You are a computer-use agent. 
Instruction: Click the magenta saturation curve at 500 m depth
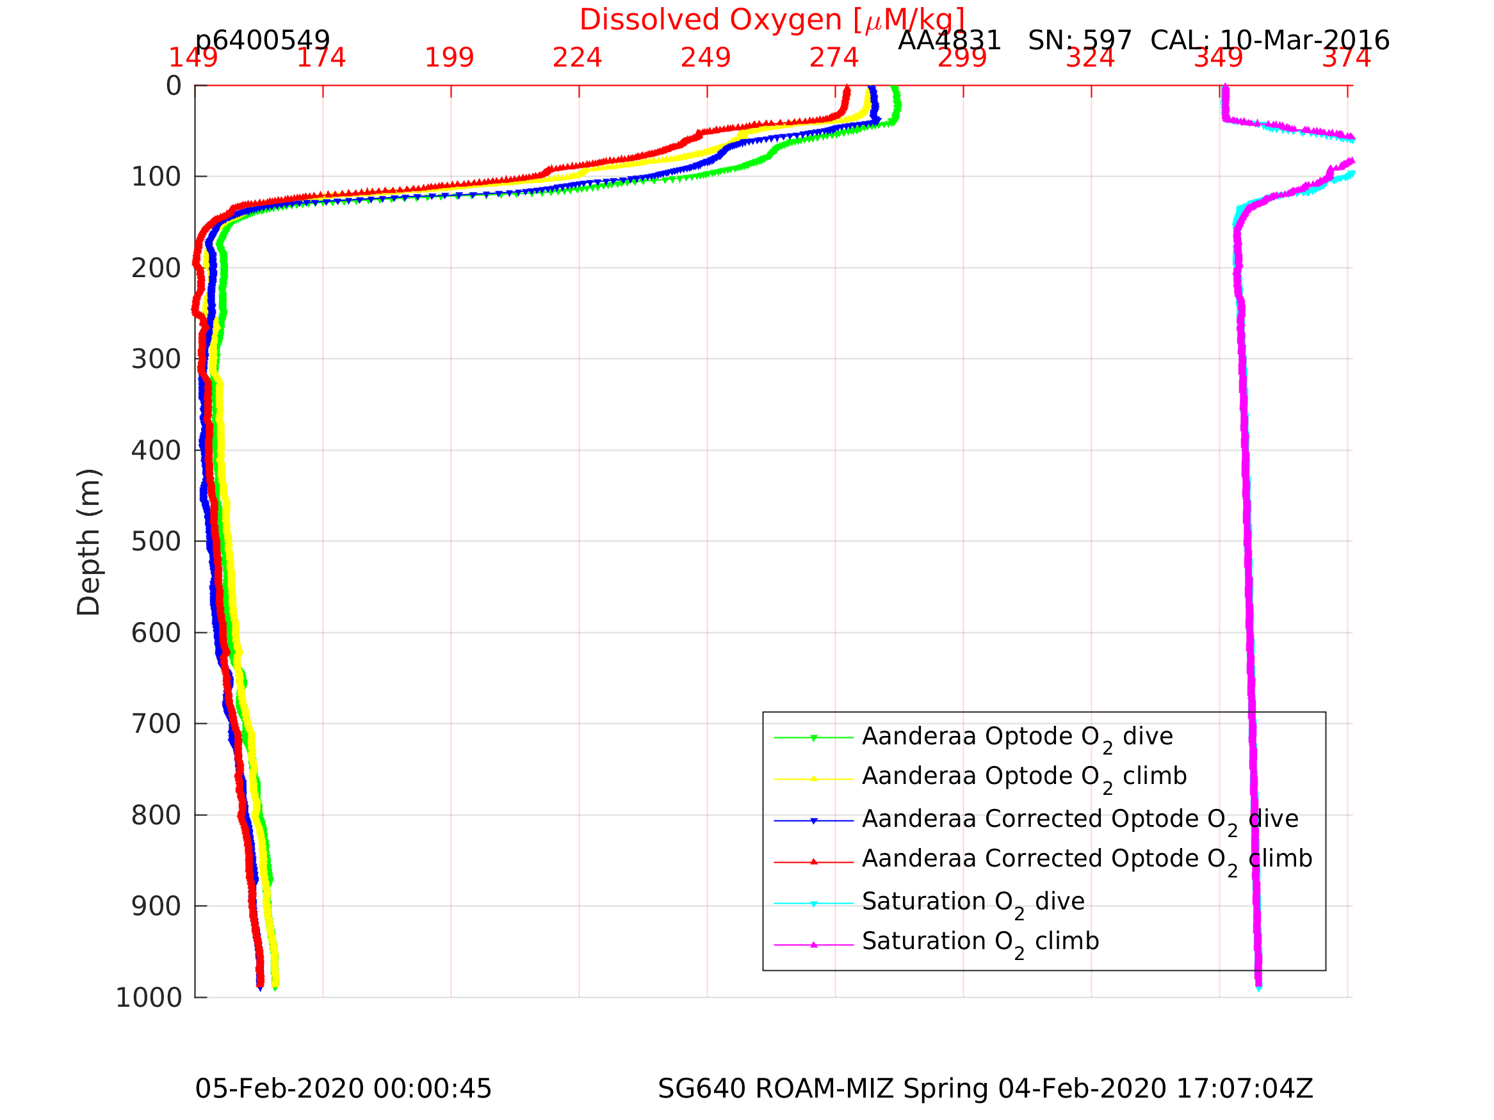[1247, 541]
